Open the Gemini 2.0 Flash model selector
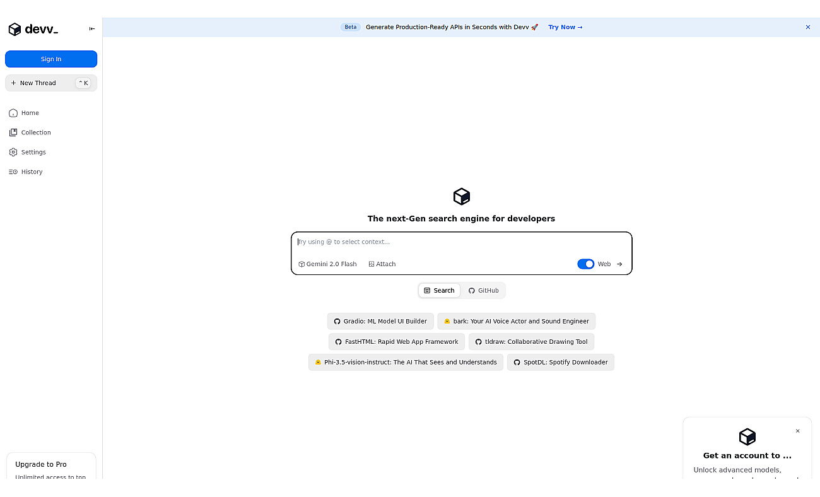This screenshot has height=497, width=820. pos(327,264)
